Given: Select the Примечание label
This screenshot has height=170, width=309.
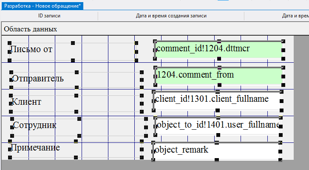Looking at the screenshot, I should click(35, 148).
